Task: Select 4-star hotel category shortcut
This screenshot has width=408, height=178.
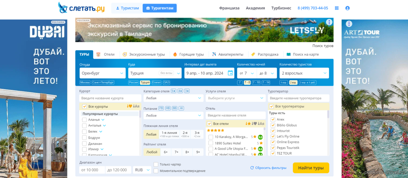Action: pyautogui.click(x=180, y=91)
